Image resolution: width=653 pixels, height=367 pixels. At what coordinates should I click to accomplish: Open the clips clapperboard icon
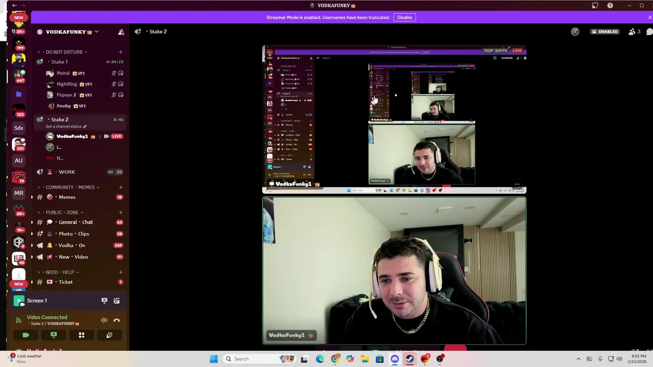pyautogui.click(x=116, y=301)
